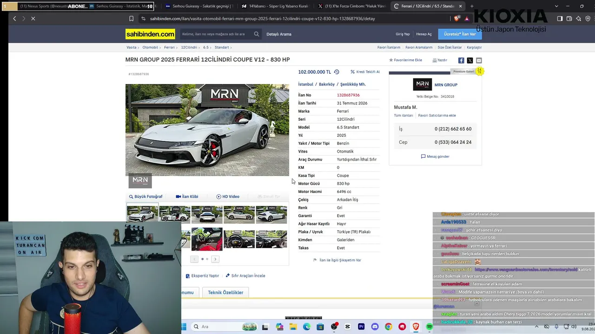Open Brave Rewards triangle icon

tap(467, 19)
